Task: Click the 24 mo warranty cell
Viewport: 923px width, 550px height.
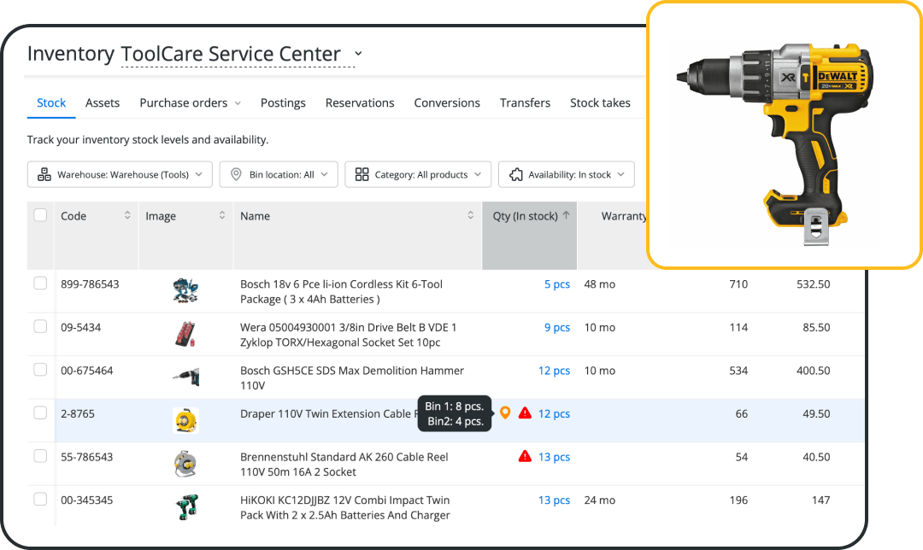Action: [x=599, y=500]
